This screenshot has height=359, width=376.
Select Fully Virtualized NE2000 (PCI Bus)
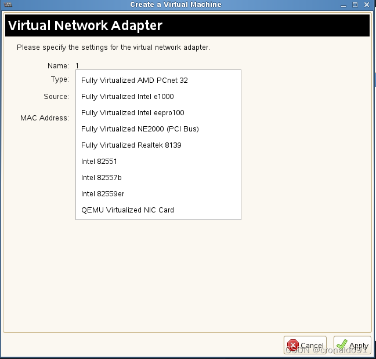click(158, 129)
